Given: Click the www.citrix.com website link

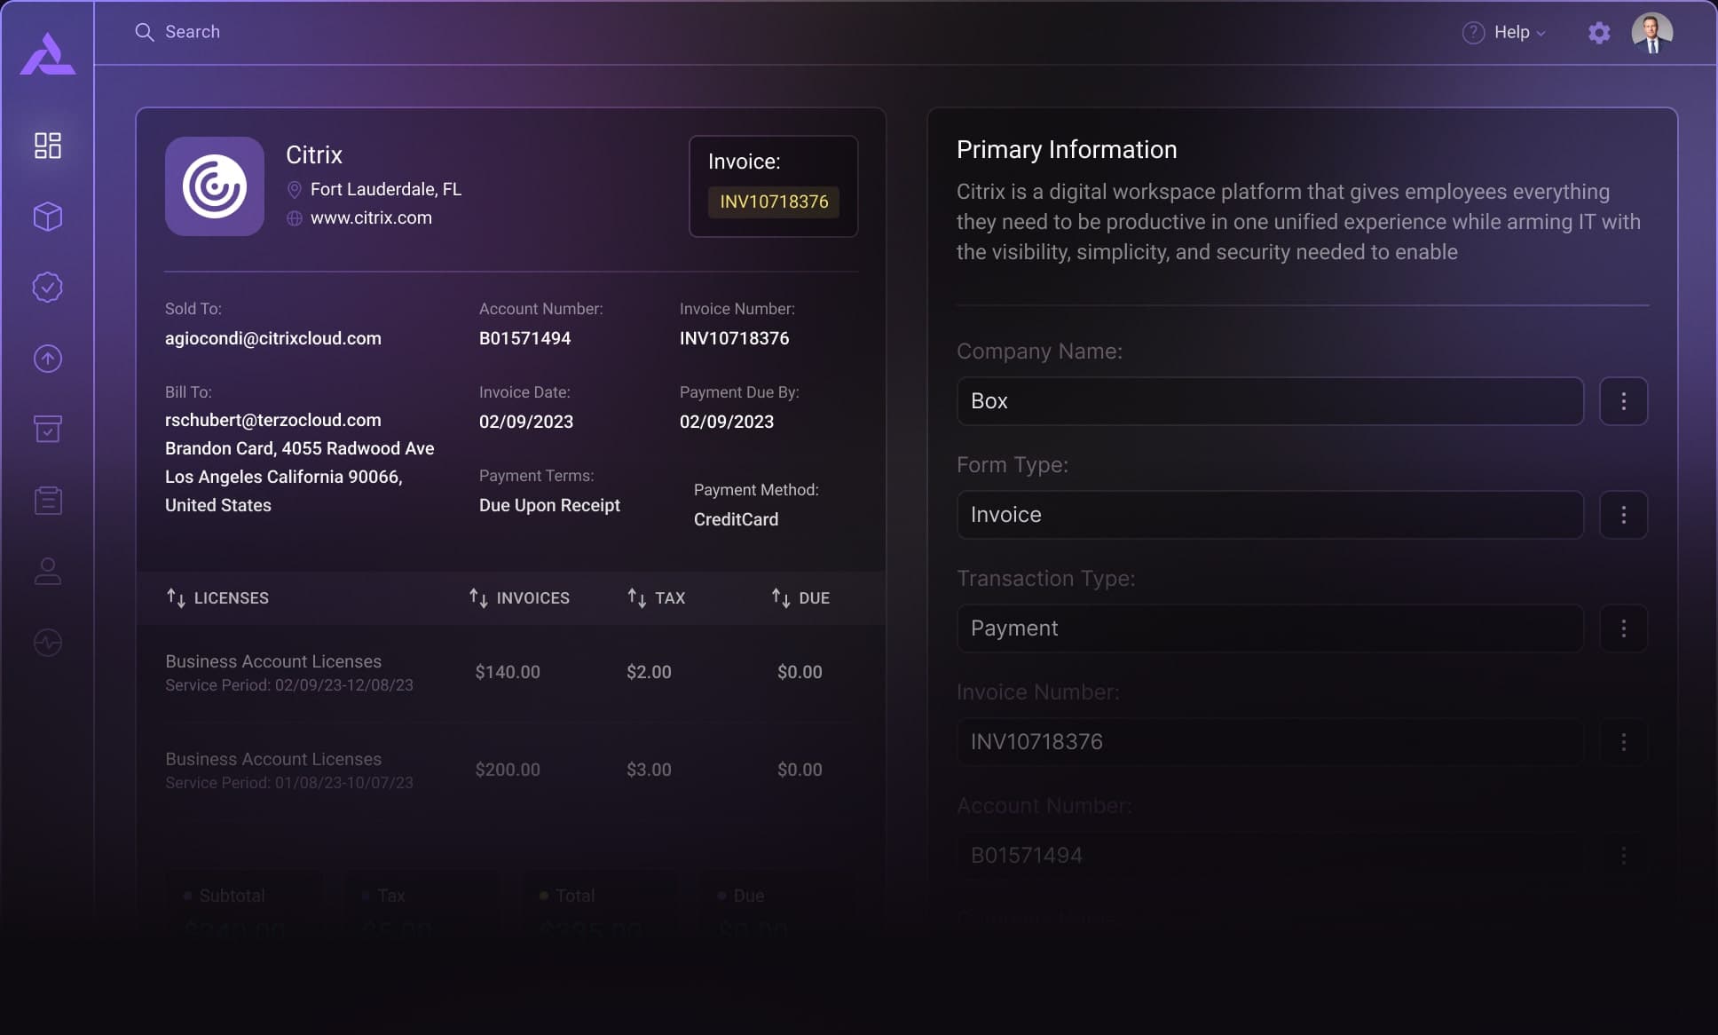Looking at the screenshot, I should point(371,218).
